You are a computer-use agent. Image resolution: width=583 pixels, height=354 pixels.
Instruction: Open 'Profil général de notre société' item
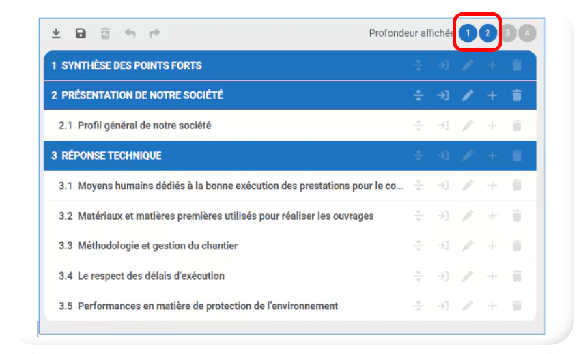tap(144, 126)
